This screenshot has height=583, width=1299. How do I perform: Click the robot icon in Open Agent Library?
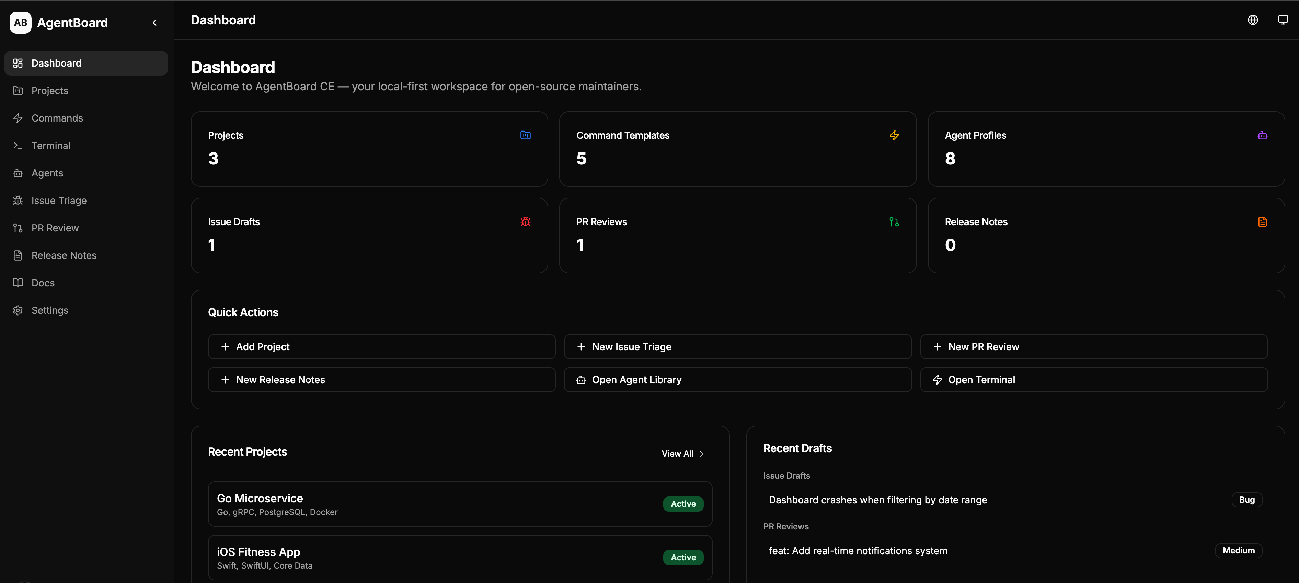(581, 380)
